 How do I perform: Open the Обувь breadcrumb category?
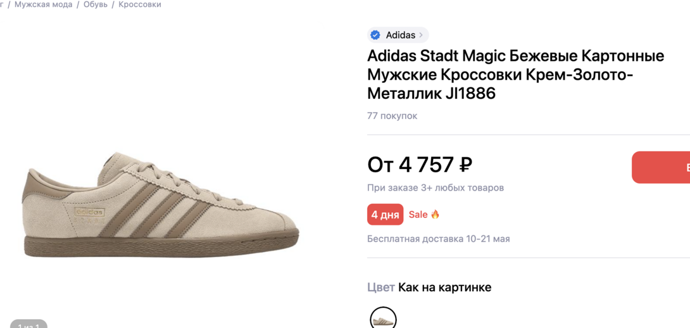click(x=96, y=4)
